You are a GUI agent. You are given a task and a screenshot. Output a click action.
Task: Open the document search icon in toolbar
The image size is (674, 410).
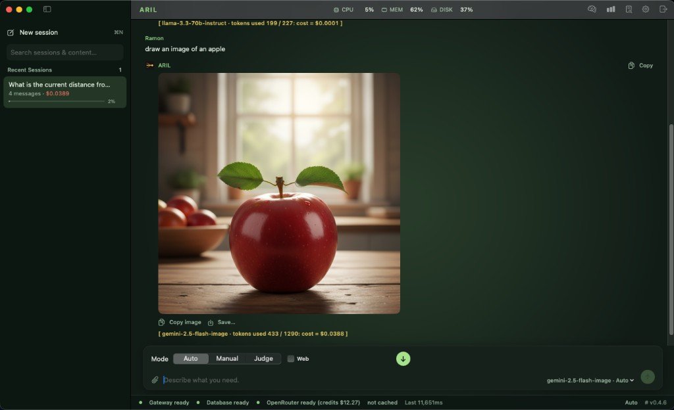coord(629,9)
